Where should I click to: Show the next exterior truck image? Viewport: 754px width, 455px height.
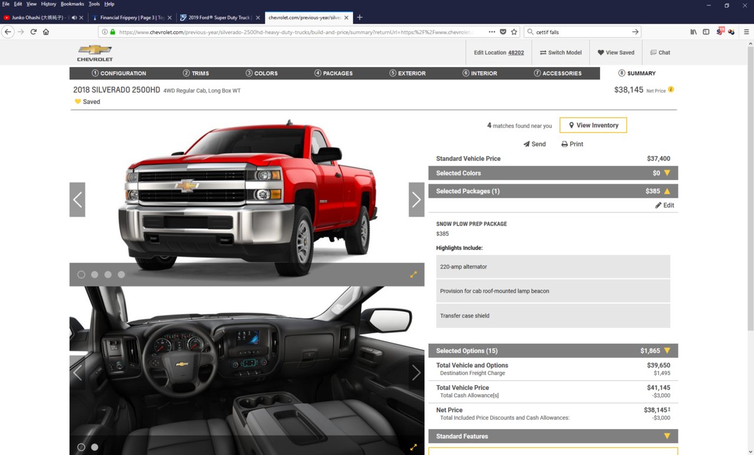pos(417,200)
